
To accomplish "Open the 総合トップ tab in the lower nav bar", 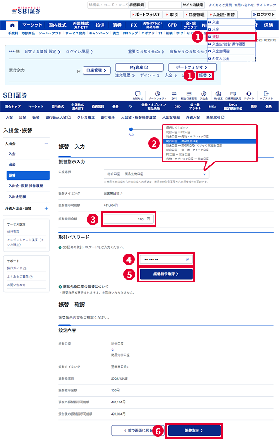I will point(13,107).
